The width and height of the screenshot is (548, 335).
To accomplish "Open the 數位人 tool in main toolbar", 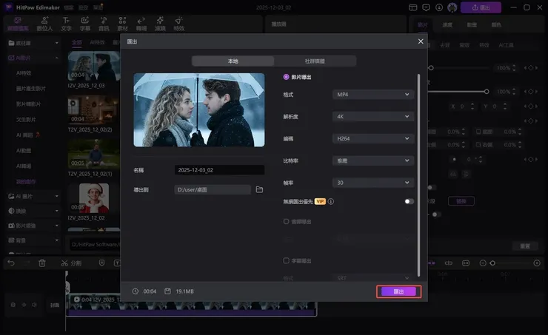I will tap(44, 24).
